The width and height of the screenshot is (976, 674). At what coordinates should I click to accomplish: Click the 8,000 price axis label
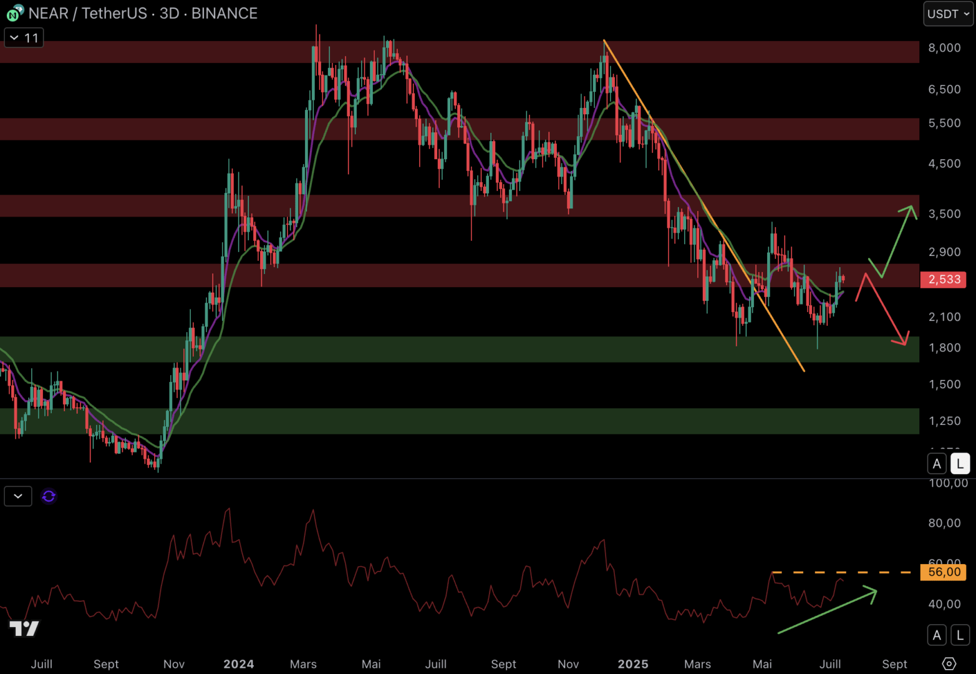(944, 47)
